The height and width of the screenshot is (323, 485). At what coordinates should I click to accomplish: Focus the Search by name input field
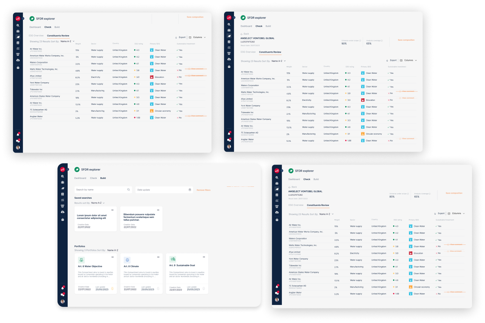pyautogui.click(x=103, y=189)
